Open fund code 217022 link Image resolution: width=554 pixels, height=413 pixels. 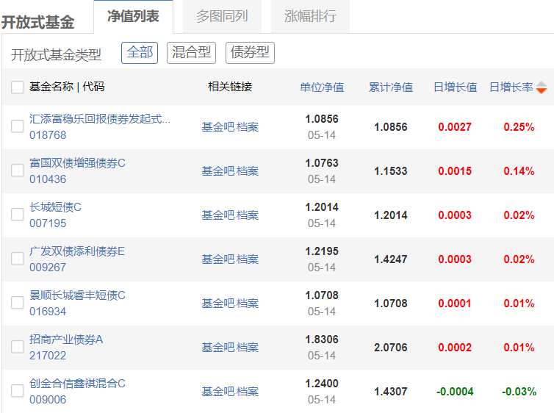(x=48, y=356)
